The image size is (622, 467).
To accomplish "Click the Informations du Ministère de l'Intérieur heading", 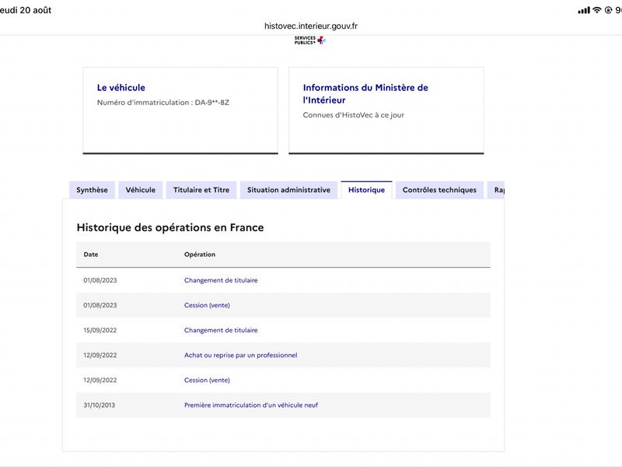I will [365, 93].
